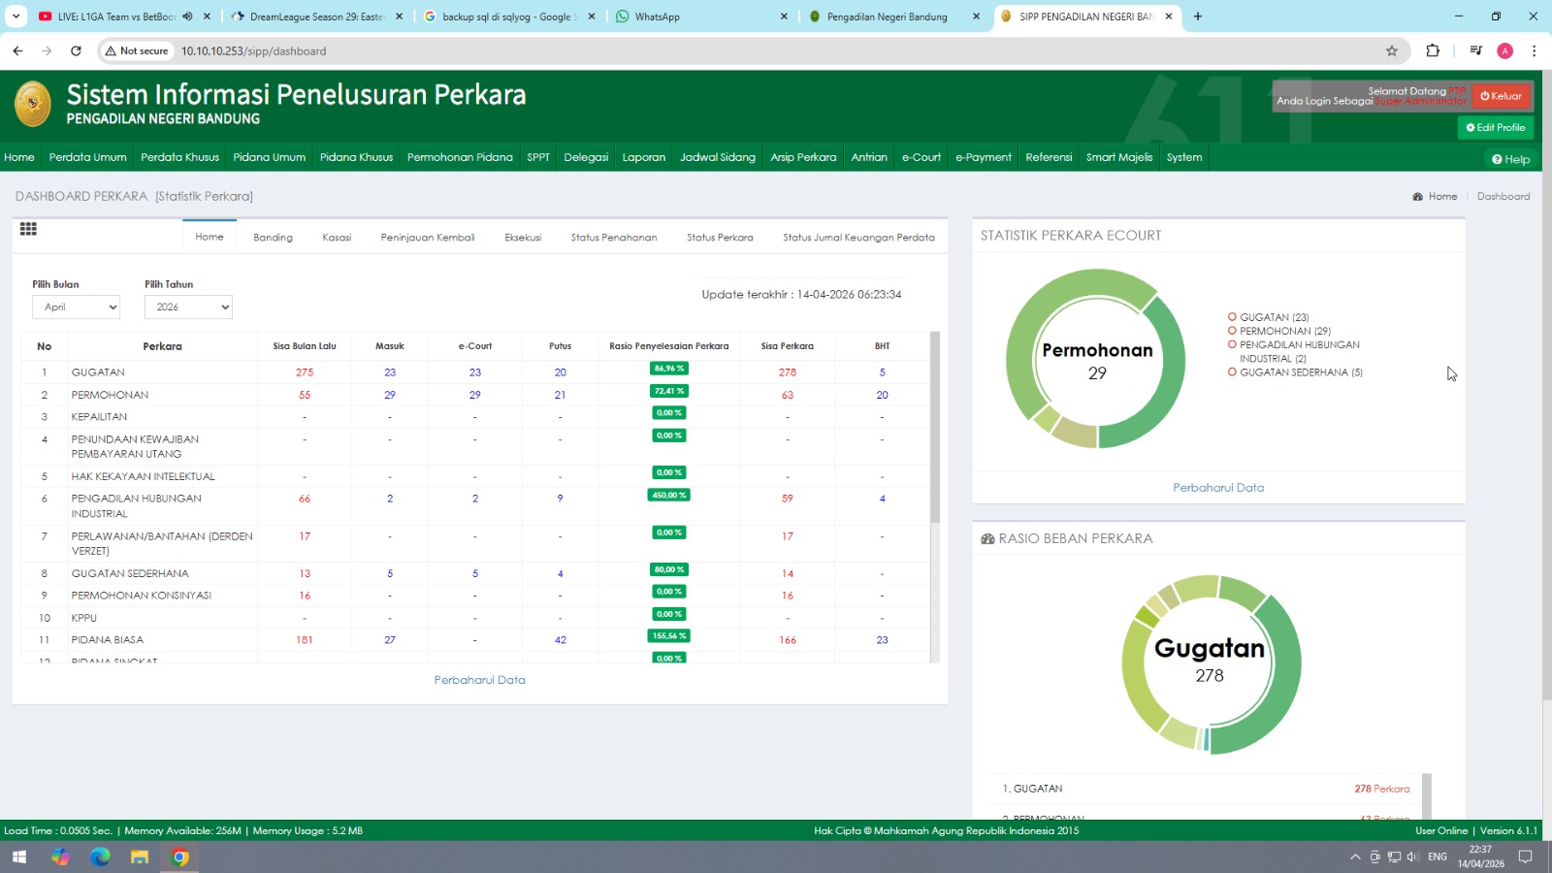Viewport: 1552px width, 873px height.
Task: Click Perbaharui Data link below table
Action: click(x=479, y=680)
